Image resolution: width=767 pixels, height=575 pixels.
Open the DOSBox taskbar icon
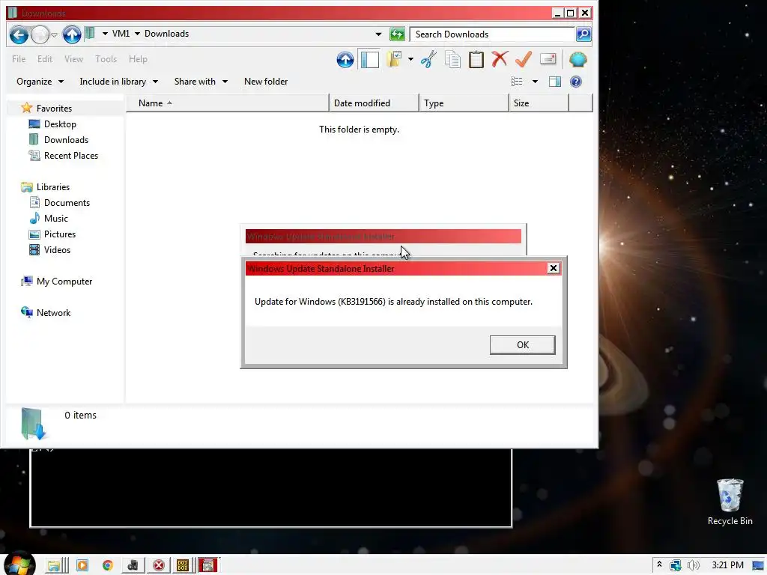click(x=183, y=566)
